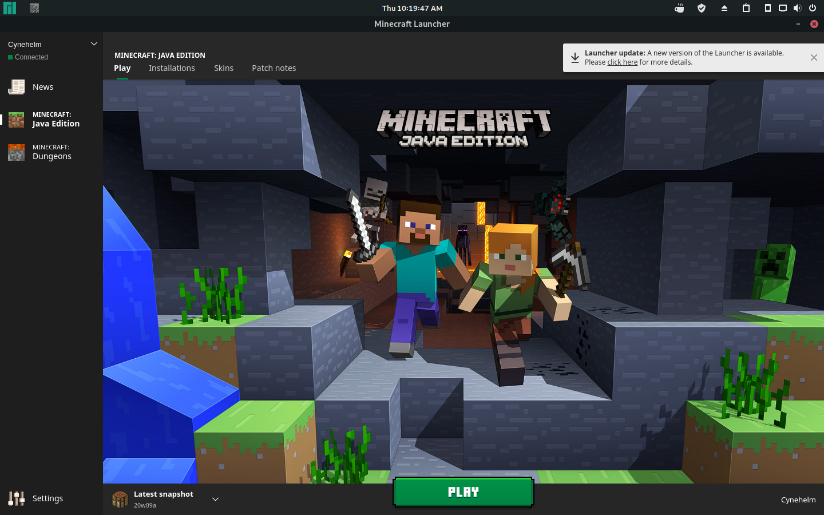This screenshot has height=515, width=824.
Task: Click the Cynehelm username beside the PLAY bar
Action: 798,500
